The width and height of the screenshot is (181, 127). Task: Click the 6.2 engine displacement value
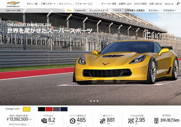pos(52,120)
